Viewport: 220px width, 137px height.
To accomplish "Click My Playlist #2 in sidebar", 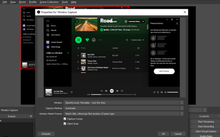I will (x=52, y=57).
